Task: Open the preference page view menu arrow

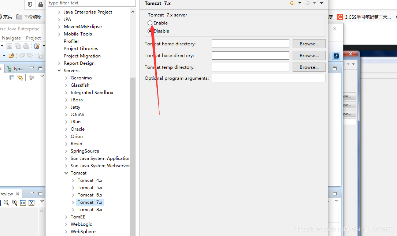Action: pyautogui.click(x=322, y=3)
